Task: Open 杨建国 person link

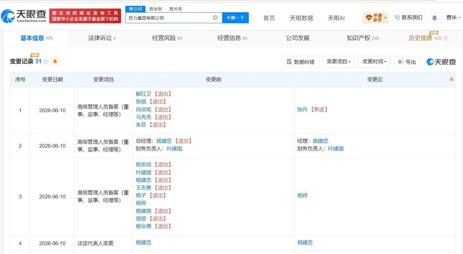Action: [x=144, y=211]
